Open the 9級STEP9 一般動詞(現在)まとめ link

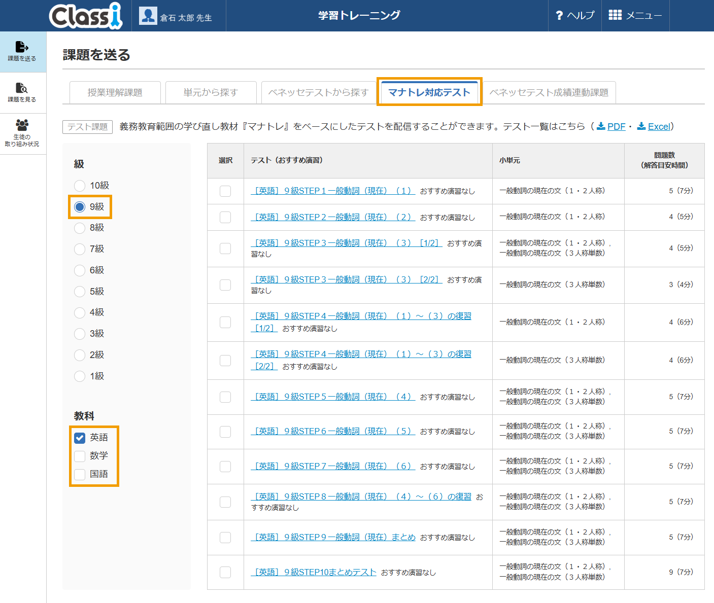tap(333, 537)
